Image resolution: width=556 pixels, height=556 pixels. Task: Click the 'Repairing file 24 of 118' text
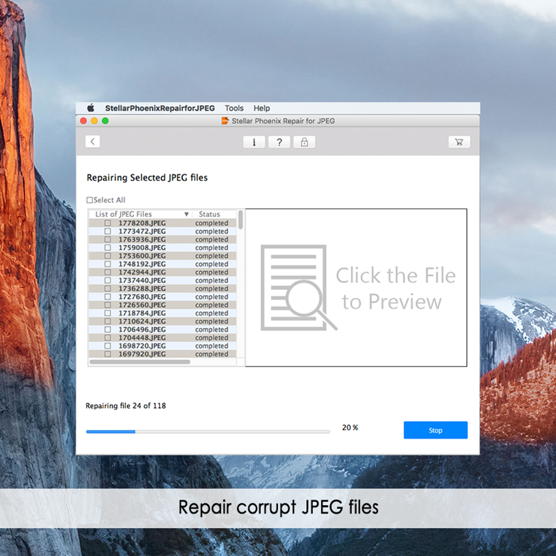(x=125, y=406)
